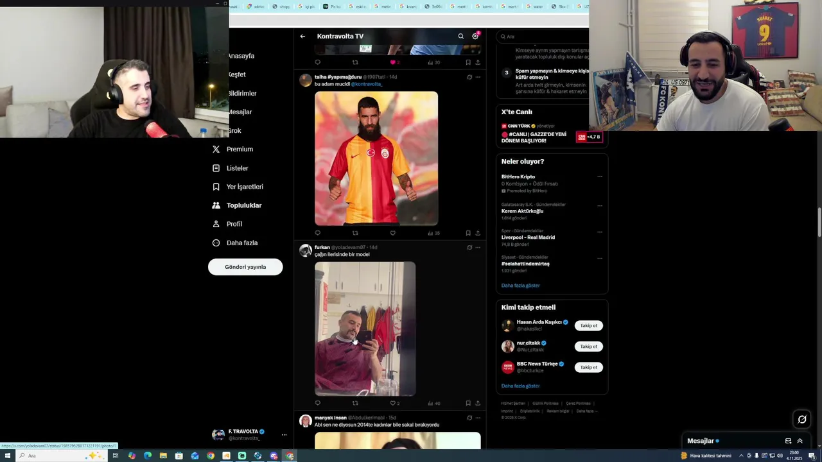Open the Windows notification center icon
The image size is (822, 462).
[812, 456]
